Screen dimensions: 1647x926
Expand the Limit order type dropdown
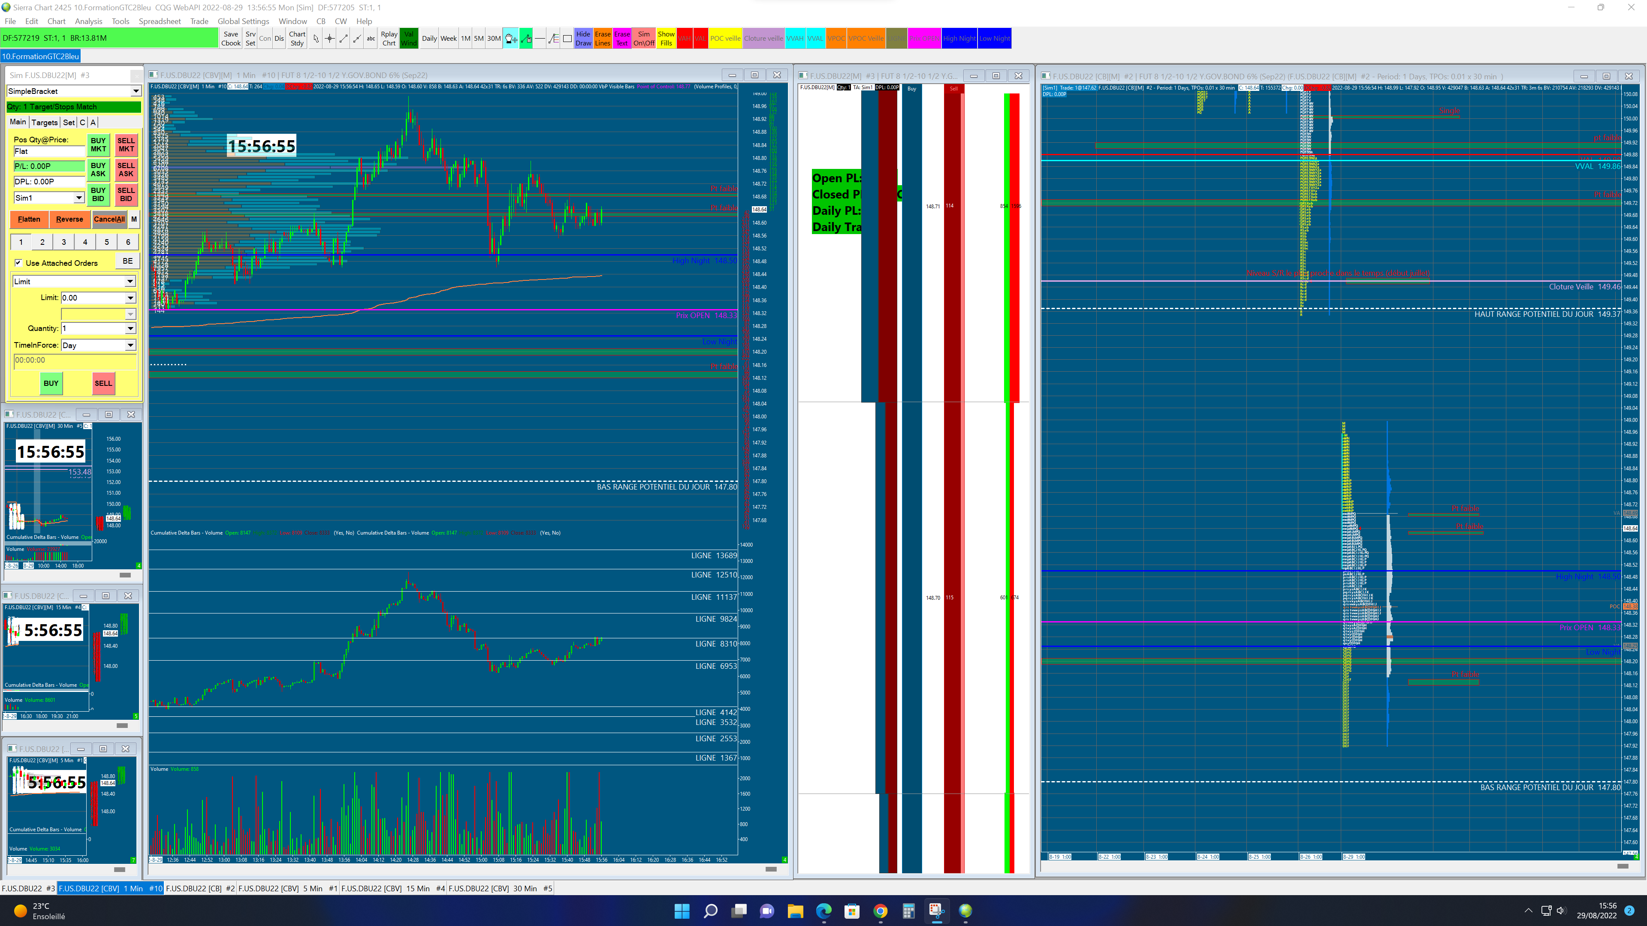(x=130, y=282)
